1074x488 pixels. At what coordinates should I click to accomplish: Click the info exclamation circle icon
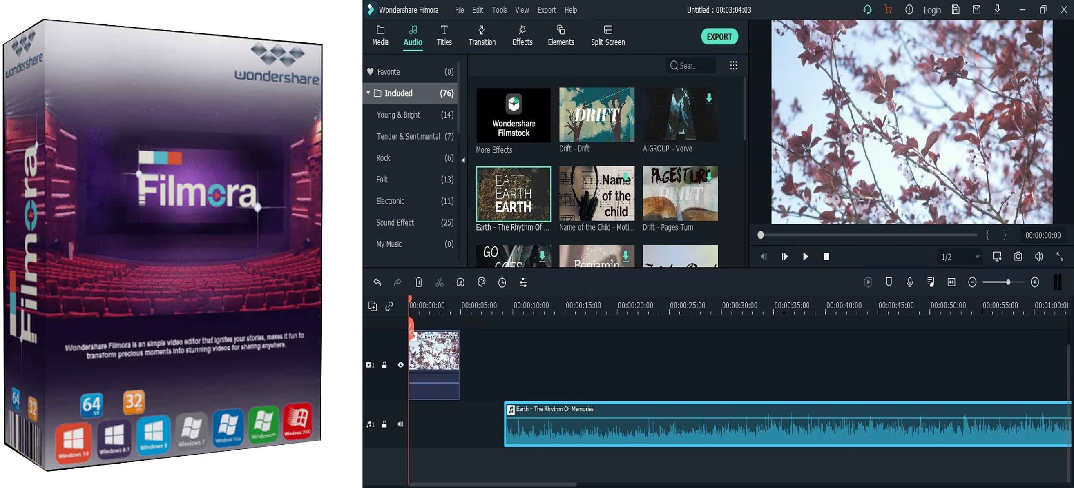pyautogui.click(x=909, y=9)
